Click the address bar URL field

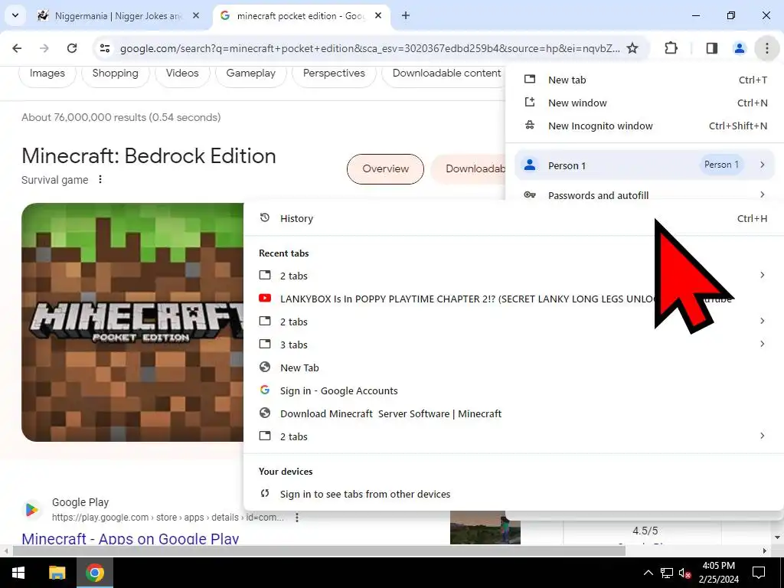pos(370,48)
